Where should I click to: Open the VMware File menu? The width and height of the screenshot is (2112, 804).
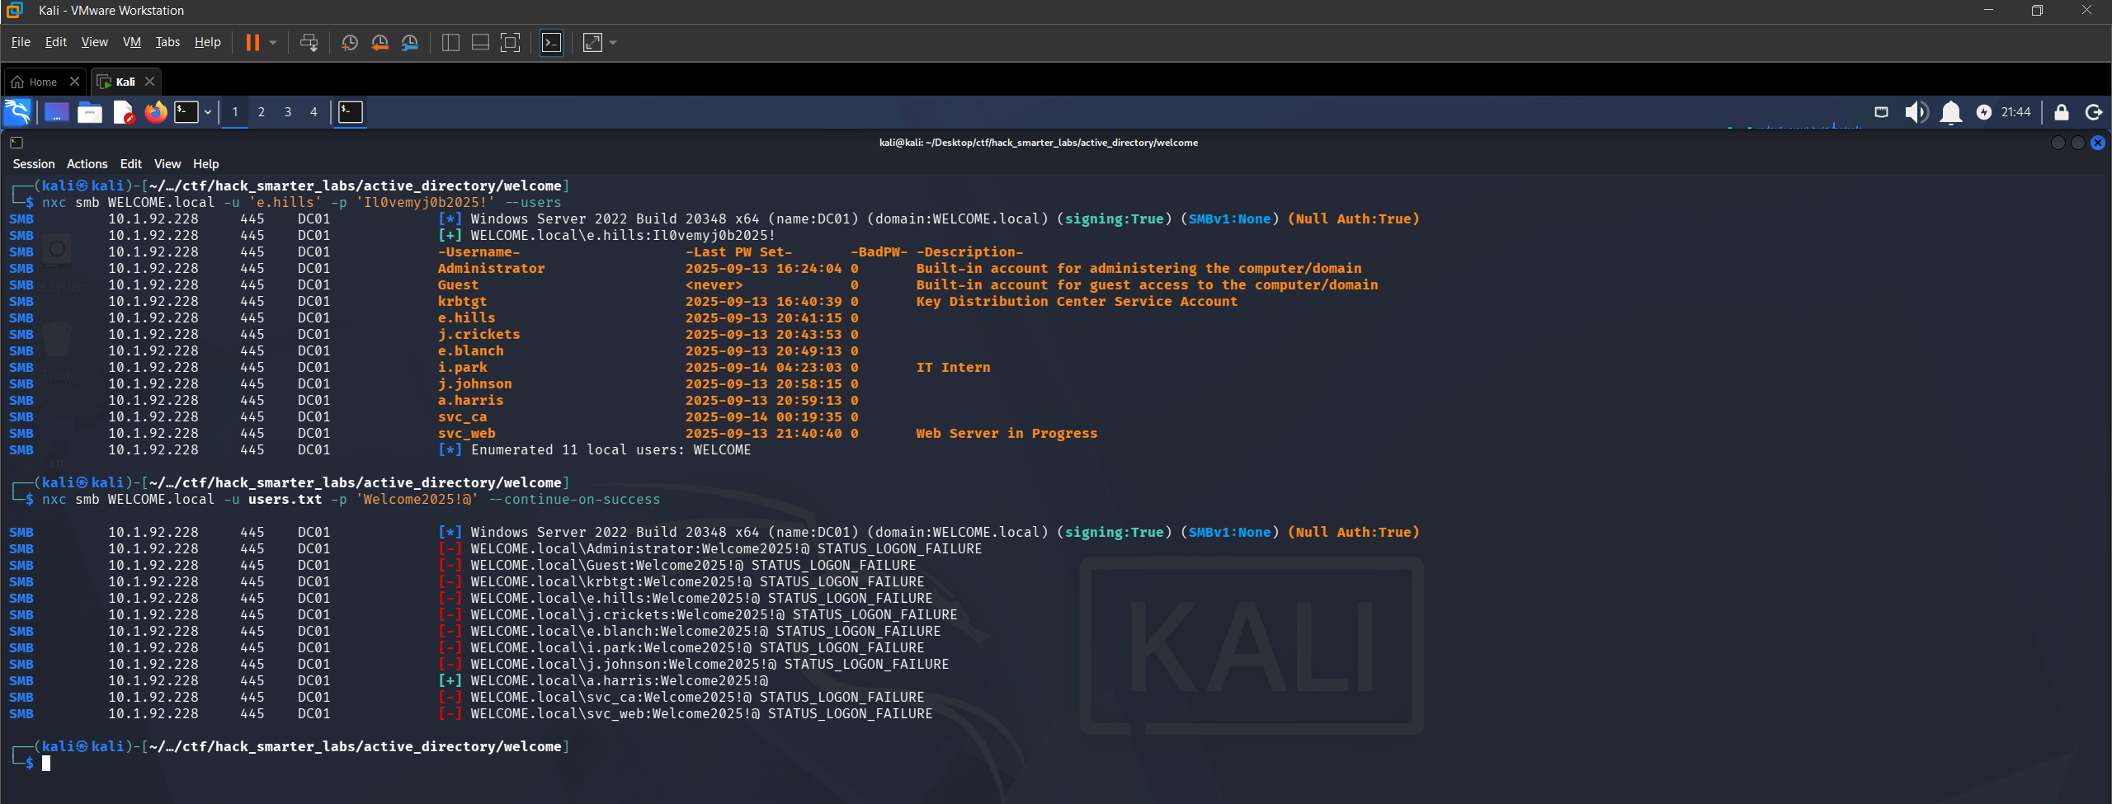tap(21, 42)
